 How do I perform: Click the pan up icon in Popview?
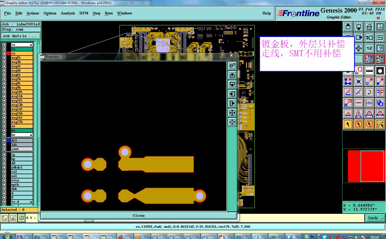coord(232,75)
